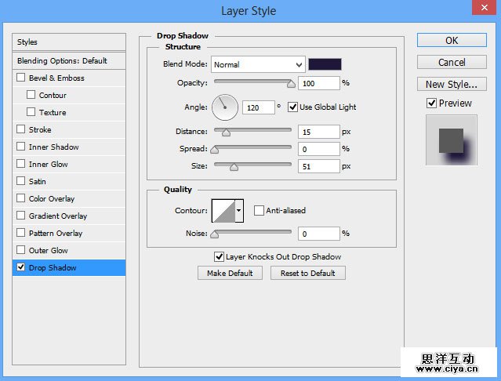The width and height of the screenshot is (501, 381).
Task: Expand the contour picker arrow
Action: click(x=238, y=210)
